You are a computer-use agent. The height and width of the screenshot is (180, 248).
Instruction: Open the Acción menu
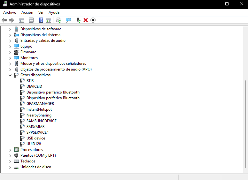click(x=27, y=12)
